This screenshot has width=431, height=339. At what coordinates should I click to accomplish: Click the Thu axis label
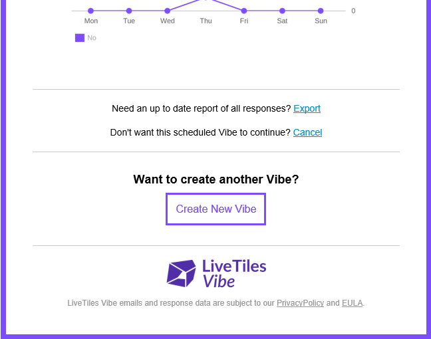(x=206, y=21)
